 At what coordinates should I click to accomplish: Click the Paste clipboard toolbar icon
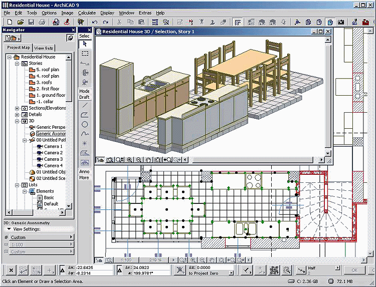[x=141, y=22]
